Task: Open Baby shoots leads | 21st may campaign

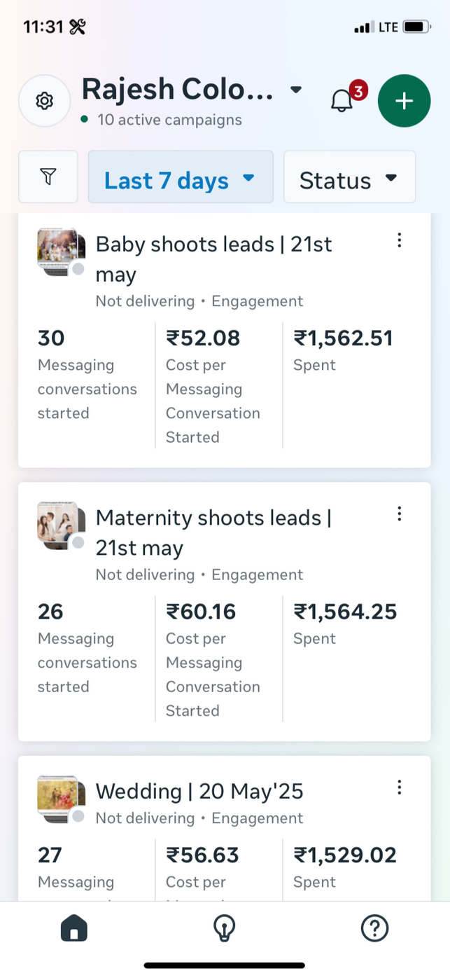Action: tap(213, 259)
